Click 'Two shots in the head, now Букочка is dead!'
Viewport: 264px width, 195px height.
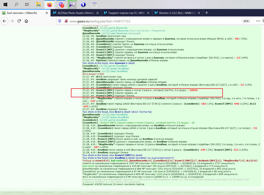point(109,63)
